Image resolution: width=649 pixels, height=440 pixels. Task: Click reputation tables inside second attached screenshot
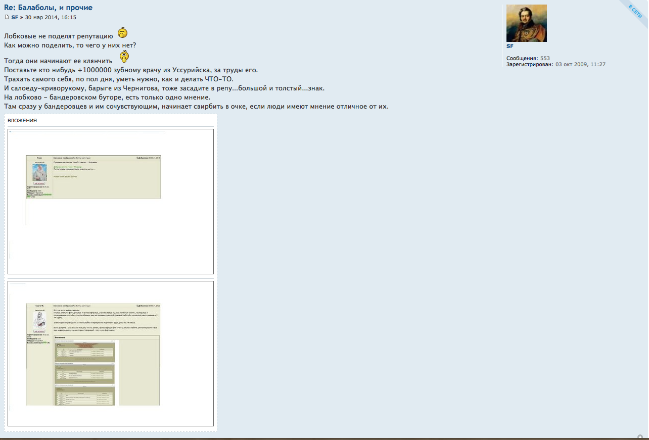tap(85, 374)
